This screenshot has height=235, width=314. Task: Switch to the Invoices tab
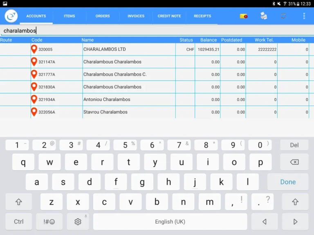pyautogui.click(x=136, y=16)
